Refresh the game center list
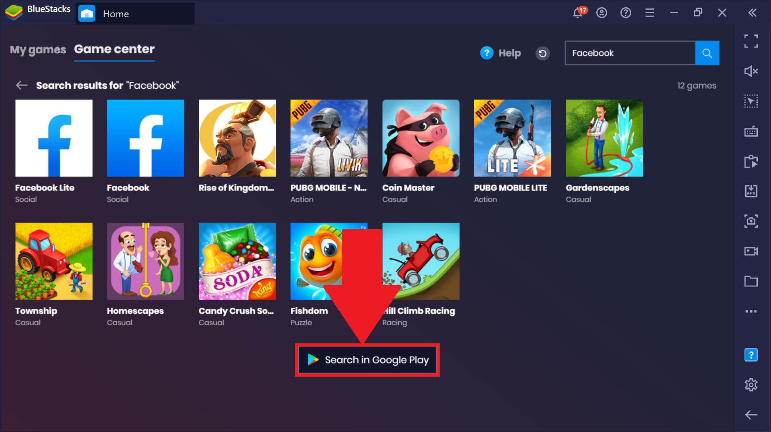This screenshot has height=432, width=771. [x=543, y=53]
